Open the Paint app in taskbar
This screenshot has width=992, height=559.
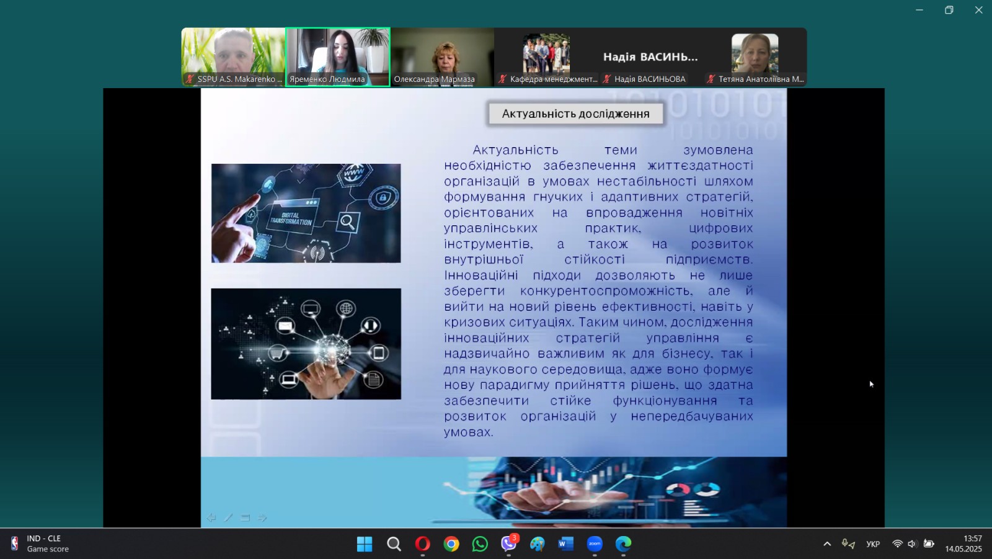click(x=537, y=544)
